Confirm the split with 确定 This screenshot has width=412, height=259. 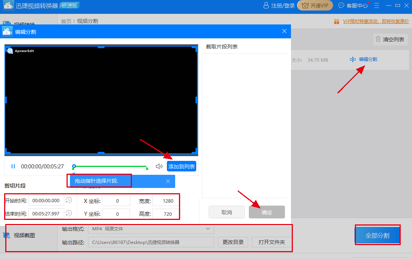tap(267, 212)
